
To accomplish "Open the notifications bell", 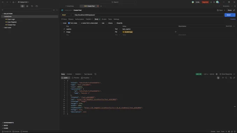I will coord(211,2).
